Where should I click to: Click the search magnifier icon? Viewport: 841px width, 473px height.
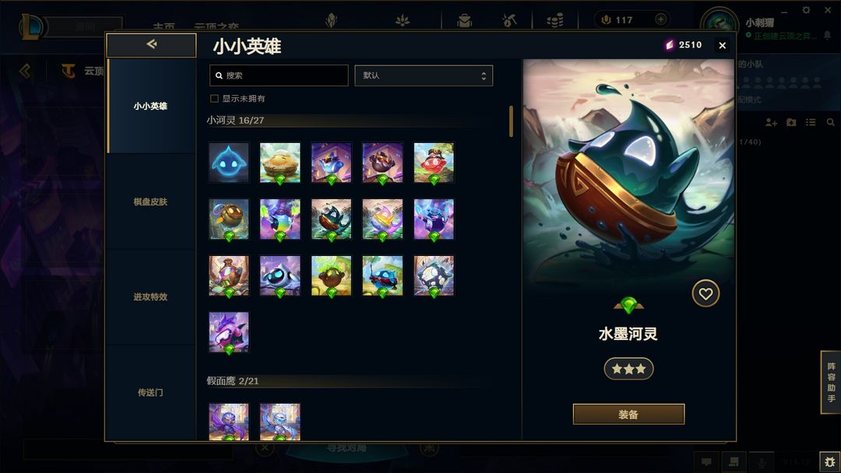pos(219,75)
